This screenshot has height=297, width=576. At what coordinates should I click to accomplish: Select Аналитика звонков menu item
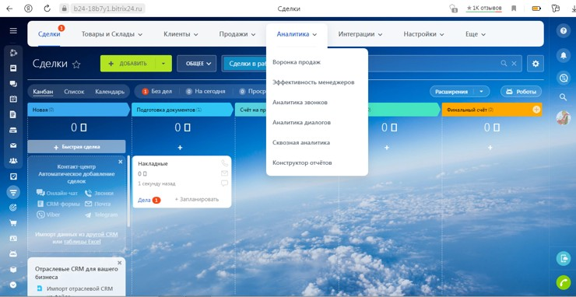pyautogui.click(x=300, y=103)
